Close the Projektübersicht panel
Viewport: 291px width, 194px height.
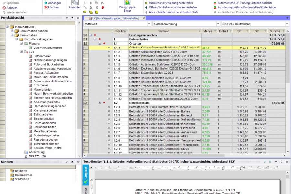click(78, 18)
